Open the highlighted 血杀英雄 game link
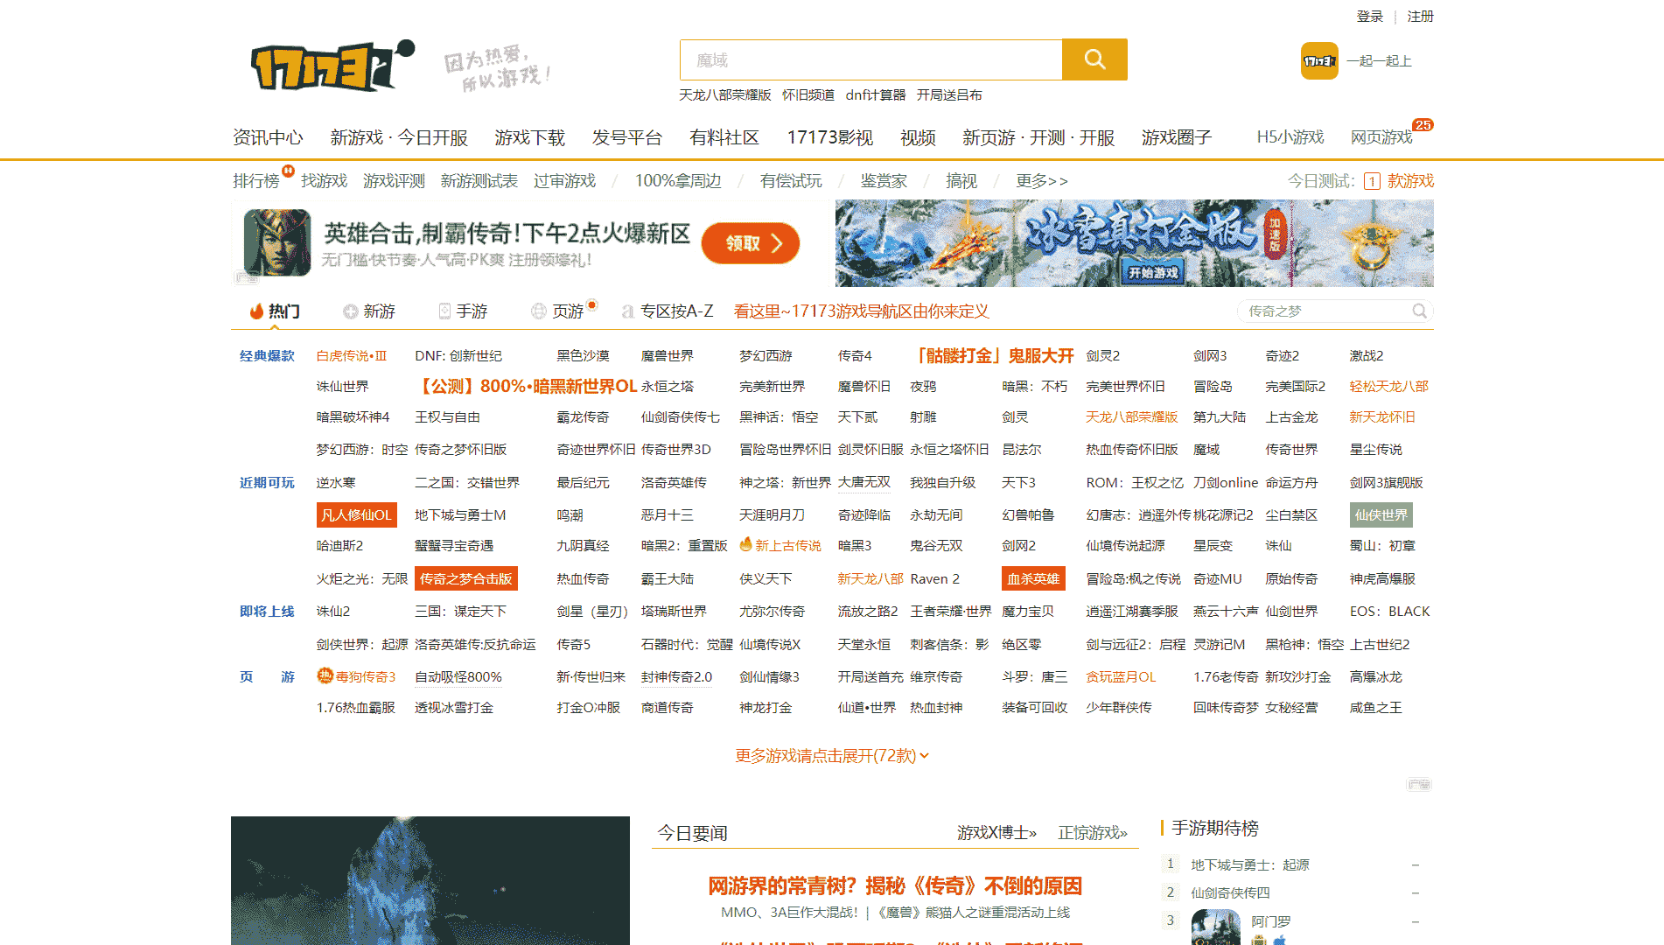Image resolution: width=1664 pixels, height=945 pixels. tap(1033, 578)
